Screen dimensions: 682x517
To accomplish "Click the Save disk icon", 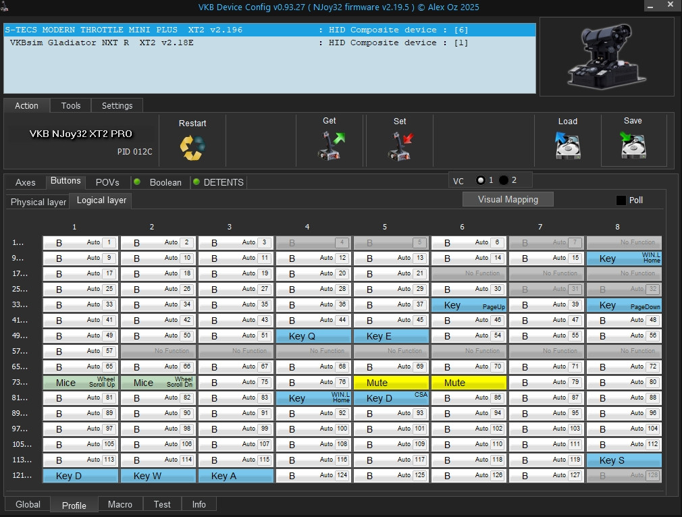I will click(x=633, y=145).
